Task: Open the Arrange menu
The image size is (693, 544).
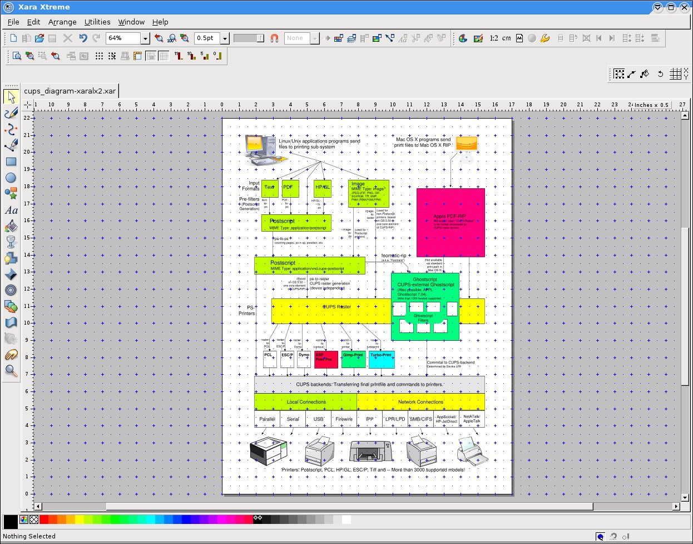Action: pos(62,22)
